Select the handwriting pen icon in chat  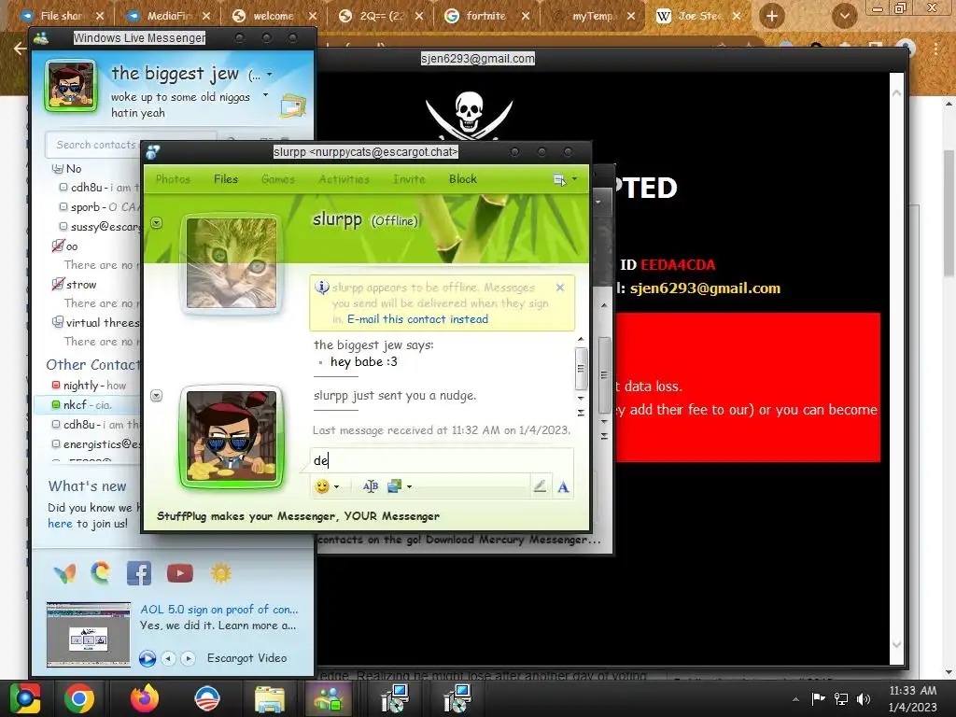(x=540, y=486)
